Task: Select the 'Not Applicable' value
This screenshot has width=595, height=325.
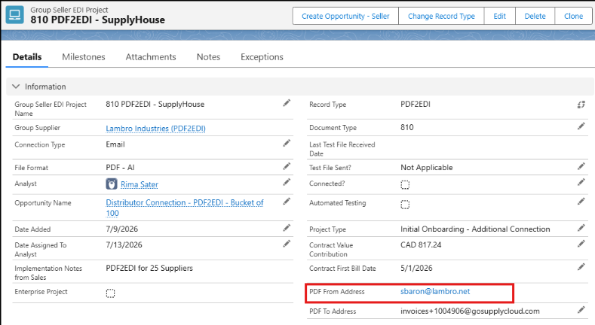Action: [427, 167]
